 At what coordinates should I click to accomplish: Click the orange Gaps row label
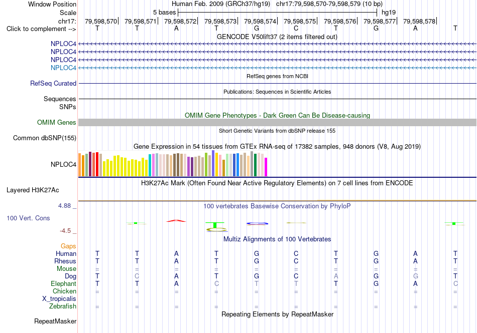[68, 246]
